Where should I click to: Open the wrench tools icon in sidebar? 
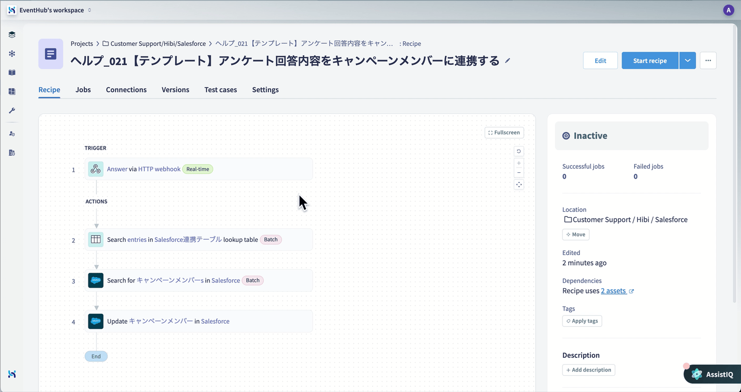tap(12, 111)
